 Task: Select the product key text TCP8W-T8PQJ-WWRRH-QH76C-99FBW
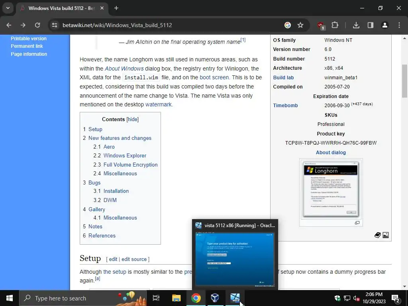[x=331, y=143]
